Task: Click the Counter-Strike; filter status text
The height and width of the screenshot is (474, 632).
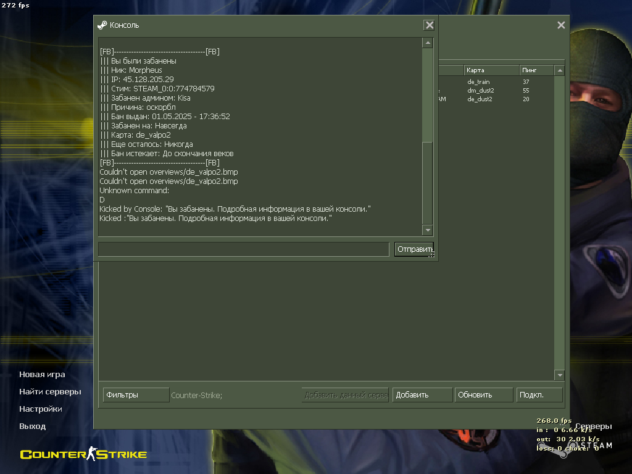Action: [x=197, y=396]
